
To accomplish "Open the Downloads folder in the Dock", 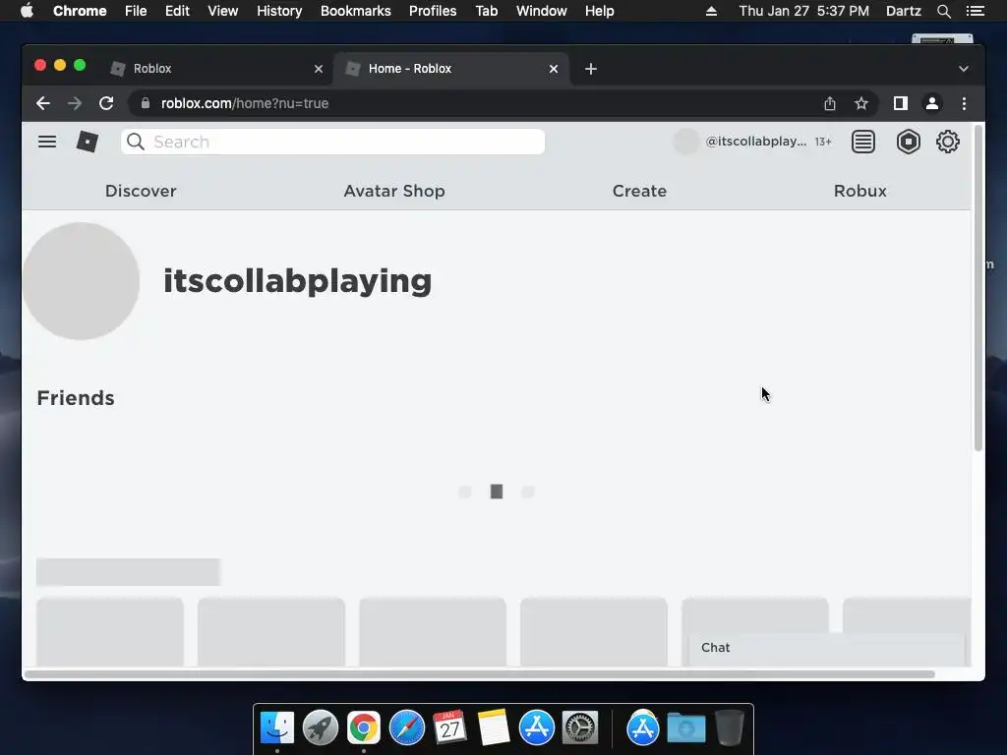I will pos(685,728).
